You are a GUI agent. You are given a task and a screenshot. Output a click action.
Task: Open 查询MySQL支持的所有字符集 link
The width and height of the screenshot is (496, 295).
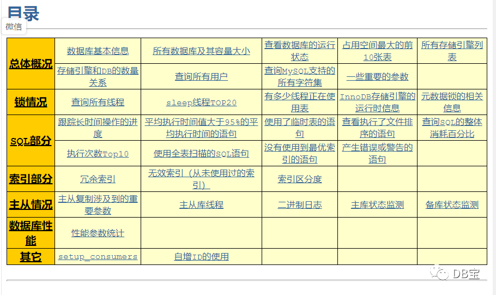(x=300, y=76)
